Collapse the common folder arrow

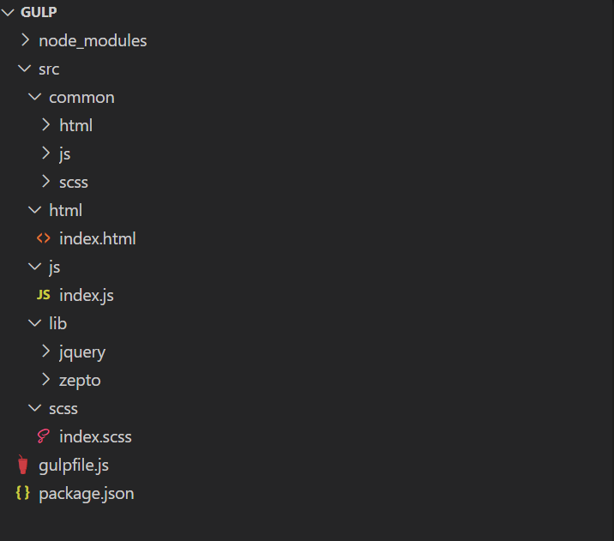(x=34, y=97)
